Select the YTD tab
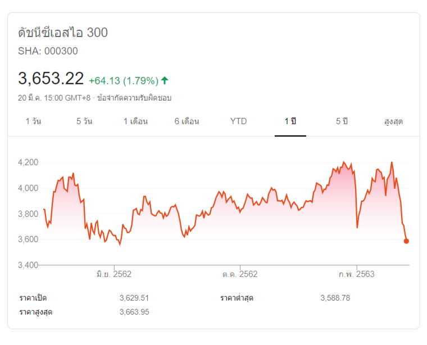This screenshot has height=345, width=427. tap(238, 121)
